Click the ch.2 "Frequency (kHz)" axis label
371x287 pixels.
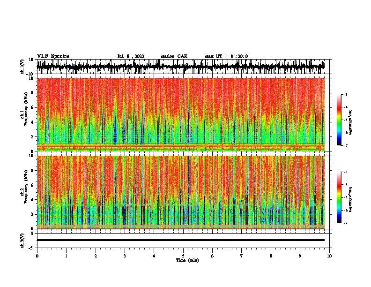click(x=26, y=187)
